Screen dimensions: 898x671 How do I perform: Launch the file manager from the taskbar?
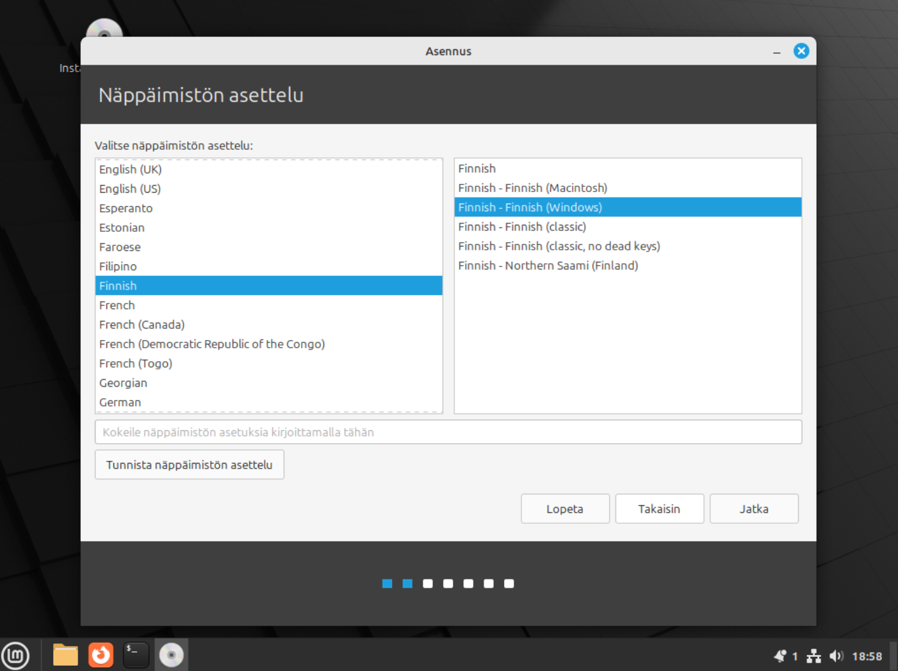point(65,655)
